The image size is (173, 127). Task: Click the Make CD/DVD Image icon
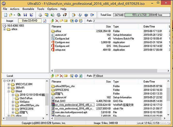pos(40,15)
